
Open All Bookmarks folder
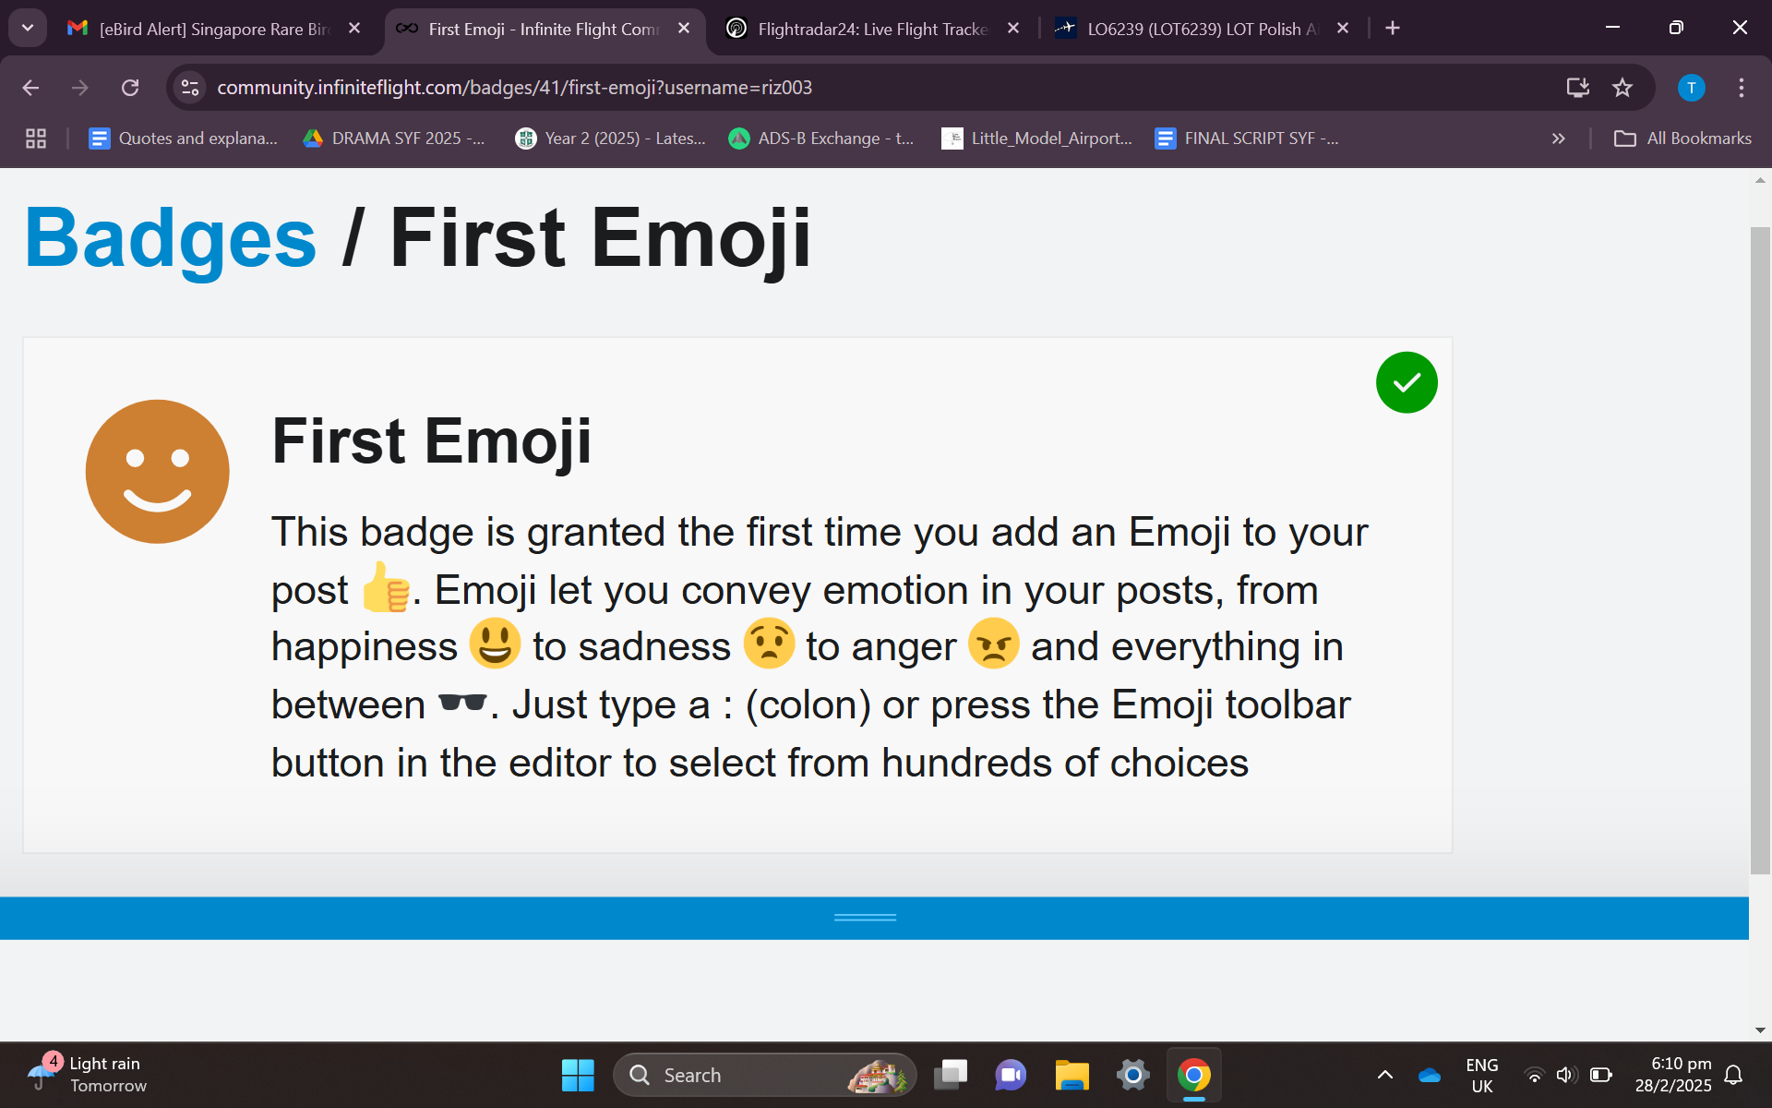pos(1682,138)
